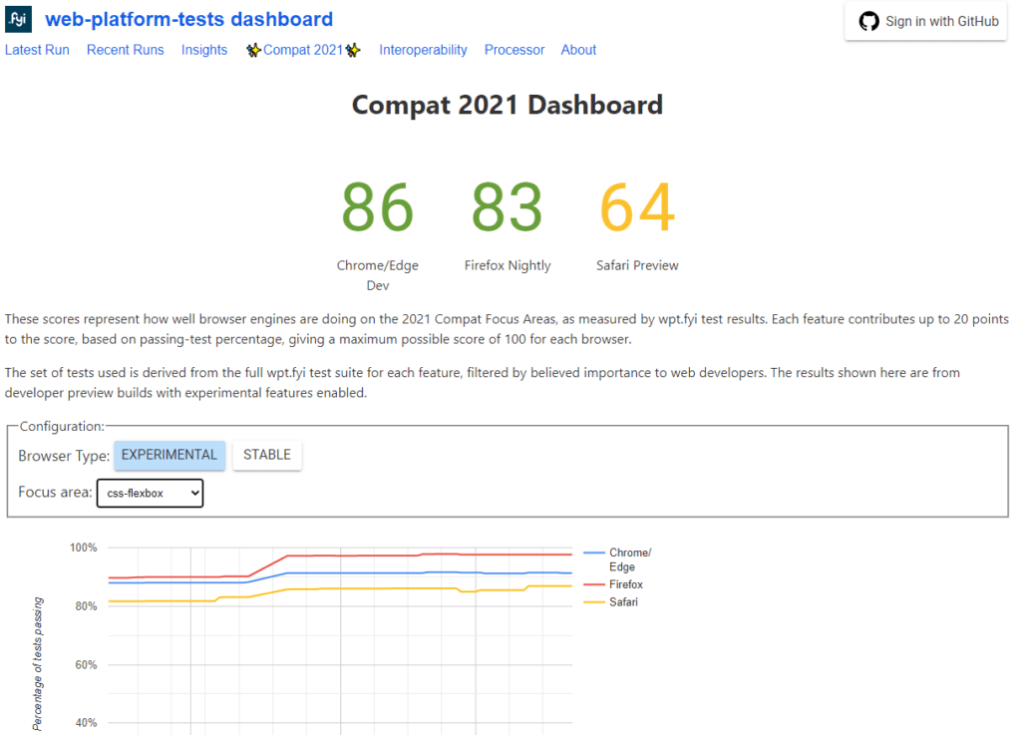Click the Chrome/Edge legend label

tap(630, 559)
